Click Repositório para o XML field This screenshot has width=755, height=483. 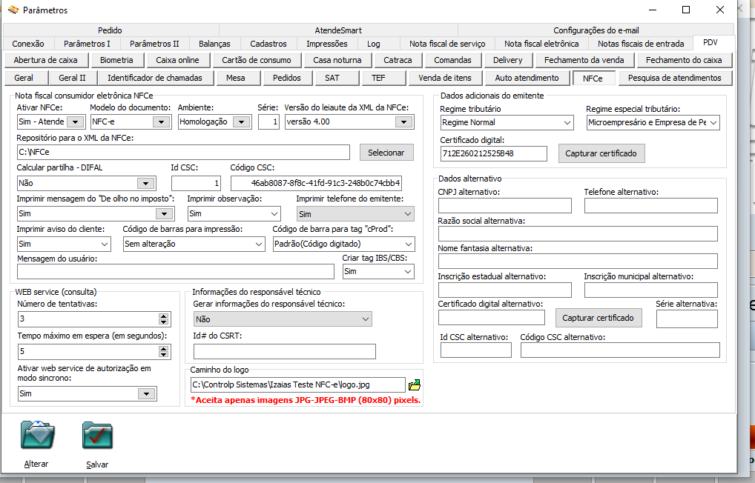183,153
